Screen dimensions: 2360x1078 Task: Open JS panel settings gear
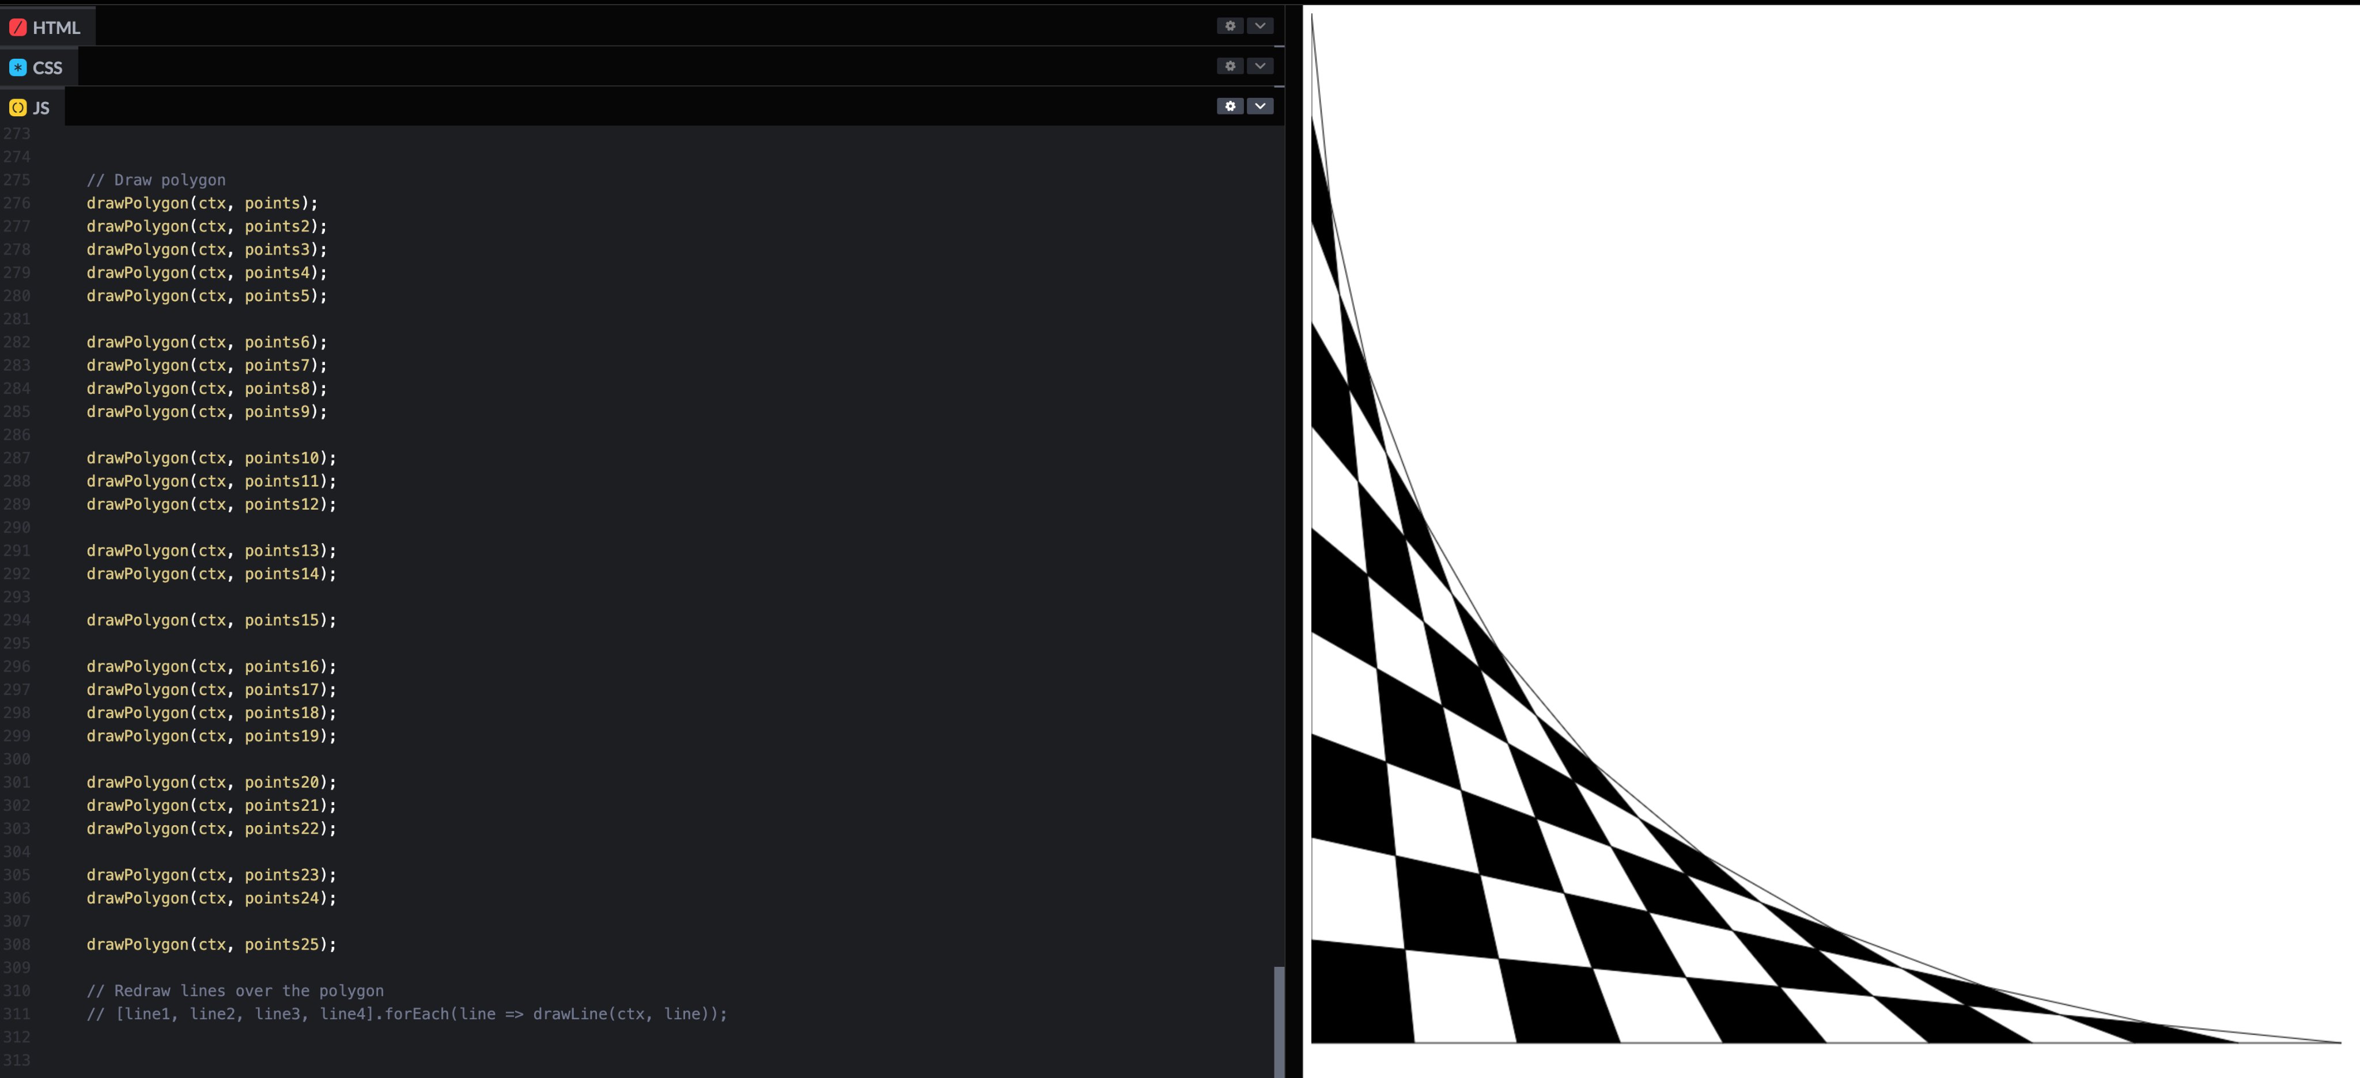[1230, 106]
